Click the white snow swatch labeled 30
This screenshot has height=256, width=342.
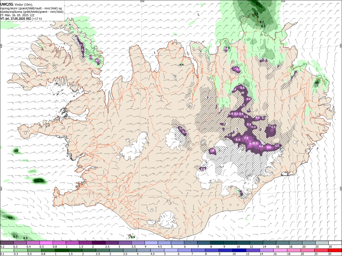pos(335,243)
